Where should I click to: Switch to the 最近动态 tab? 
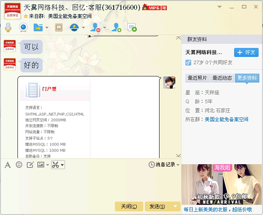222,78
